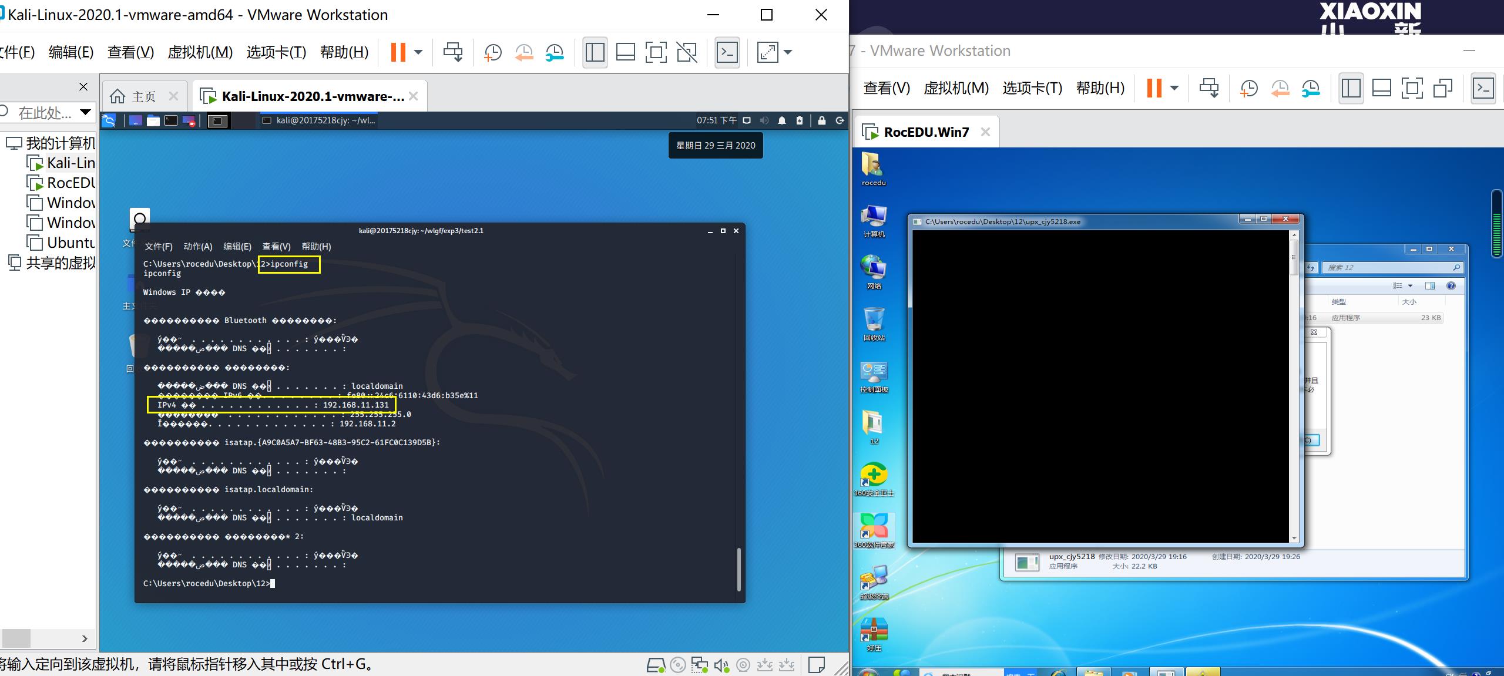Open the snapshot manager in Kali window
1504x676 pixels.
pyautogui.click(x=555, y=52)
